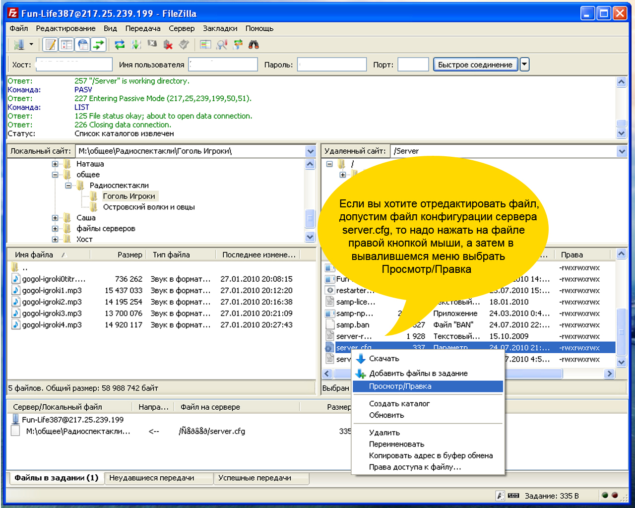Open file search binoculars icon
This screenshot has height=508, width=635.
coord(254,45)
